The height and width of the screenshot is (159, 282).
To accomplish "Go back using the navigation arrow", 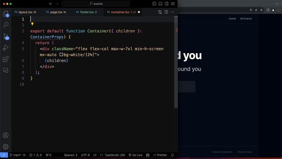I will pos(51,4).
